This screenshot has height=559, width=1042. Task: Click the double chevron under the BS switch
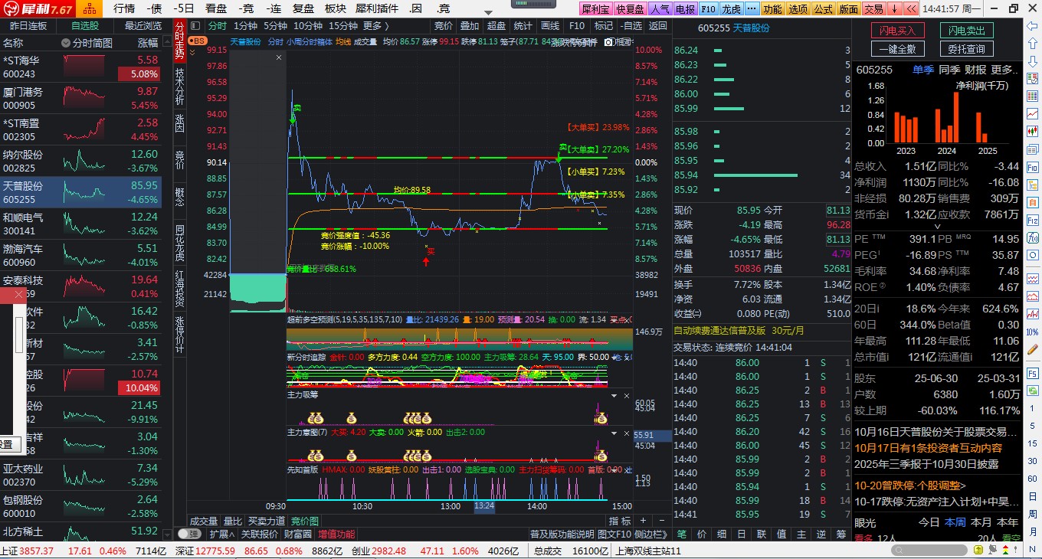click(192, 52)
